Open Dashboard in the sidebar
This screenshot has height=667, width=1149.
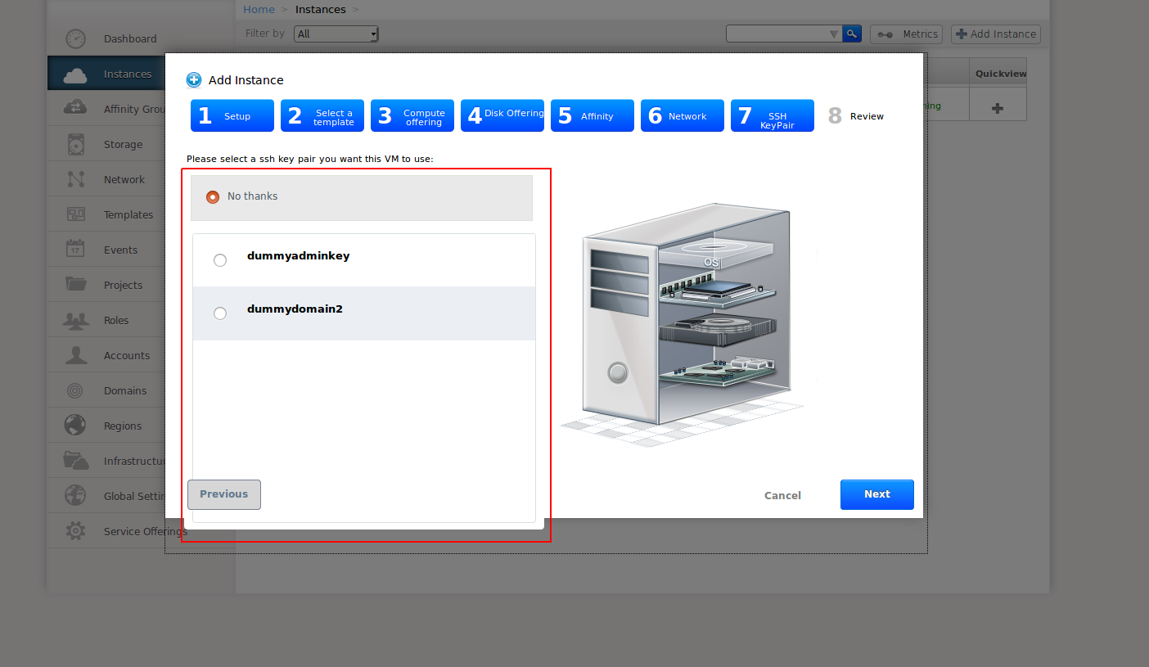point(141,38)
